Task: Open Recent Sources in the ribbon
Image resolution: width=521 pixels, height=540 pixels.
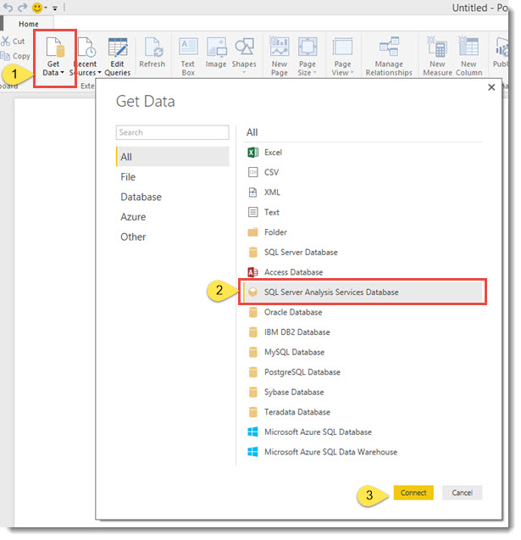Action: coord(86,57)
